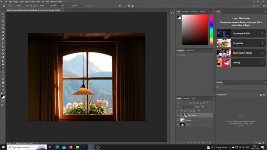Switch libraries to grid view
Viewport: 267px width, 150px height.
[x=261, y=95]
